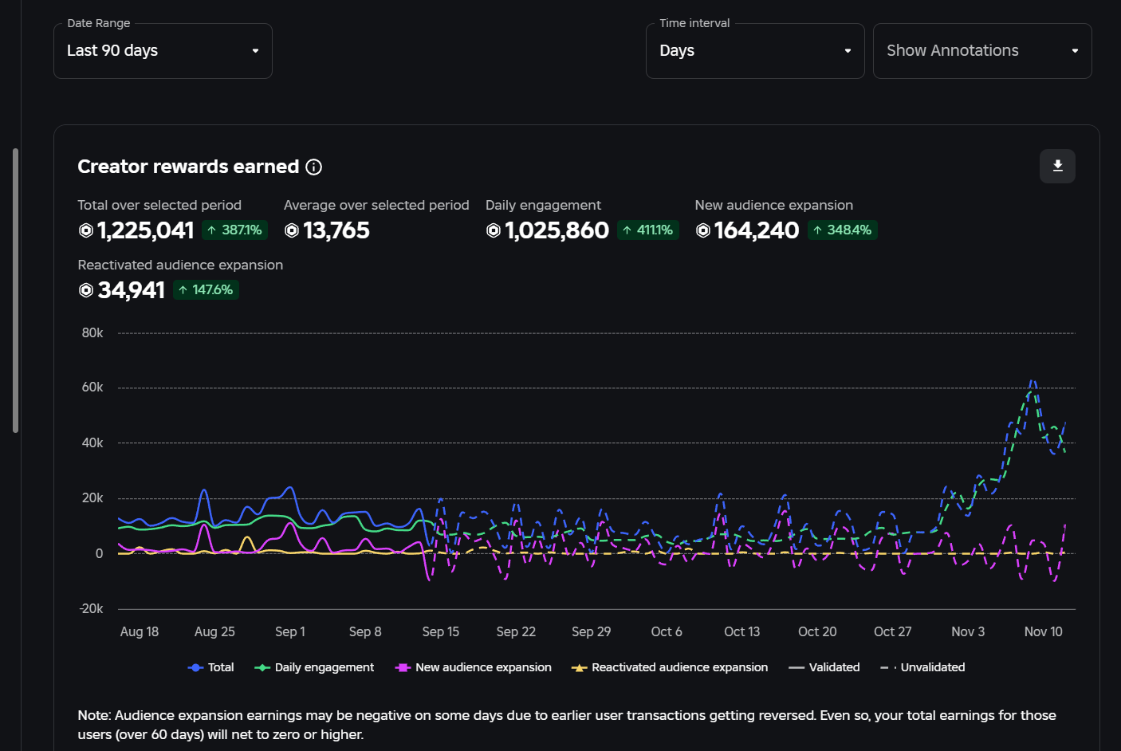Toggle Daily engagement series in legend
1121x751 pixels.
pos(314,667)
